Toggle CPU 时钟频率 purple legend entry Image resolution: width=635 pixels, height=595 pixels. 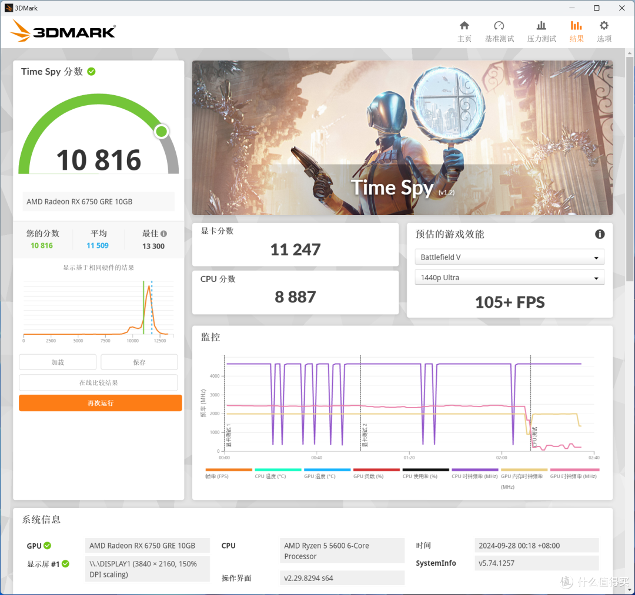[x=475, y=473]
